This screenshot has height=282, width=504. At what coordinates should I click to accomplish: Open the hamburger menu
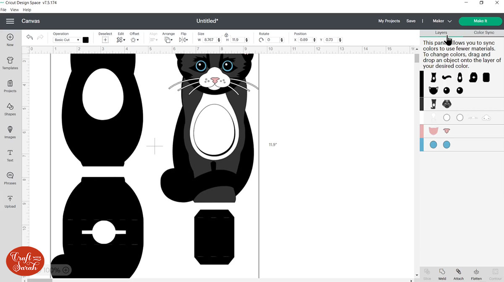[x=10, y=21]
